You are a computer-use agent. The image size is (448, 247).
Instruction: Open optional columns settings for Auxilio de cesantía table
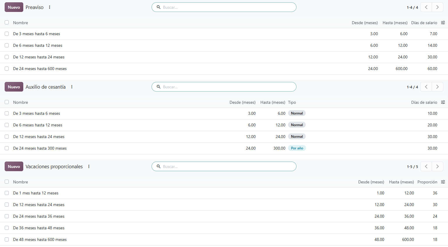pyautogui.click(x=443, y=102)
